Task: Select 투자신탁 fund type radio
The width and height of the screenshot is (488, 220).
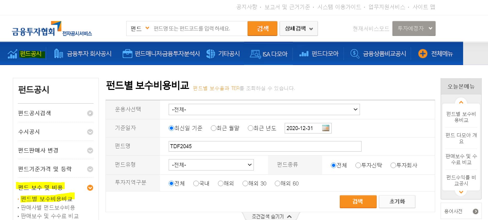Action: click(x=358, y=165)
